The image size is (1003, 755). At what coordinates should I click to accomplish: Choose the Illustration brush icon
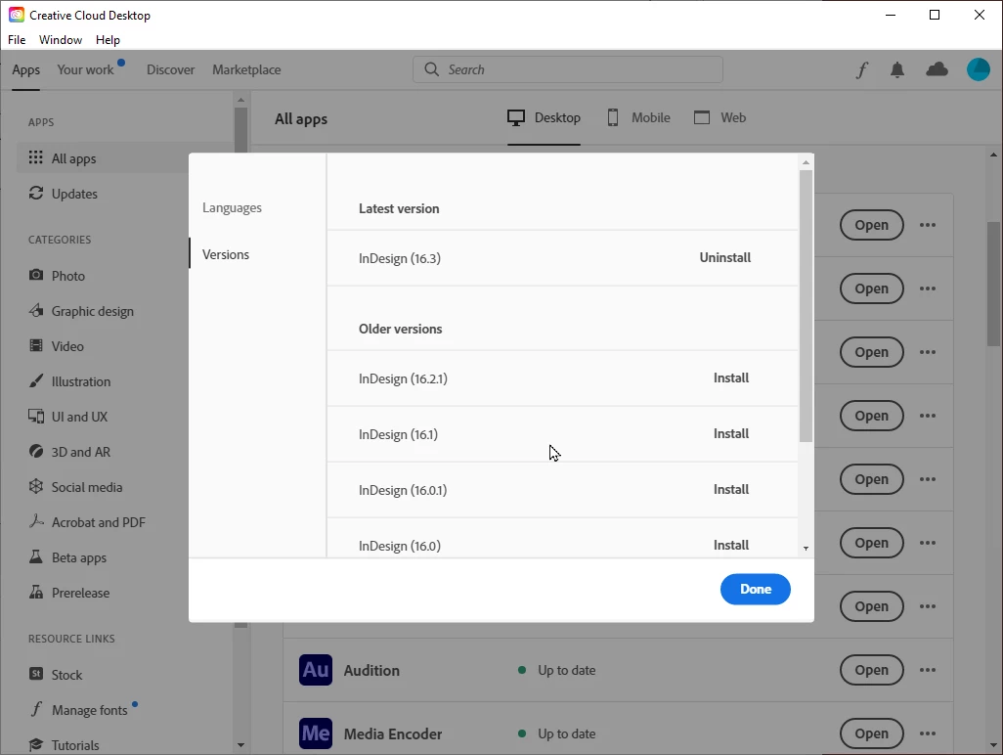[x=36, y=380]
